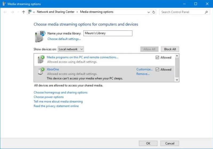Open Read the privacy statement online

pos(56,106)
